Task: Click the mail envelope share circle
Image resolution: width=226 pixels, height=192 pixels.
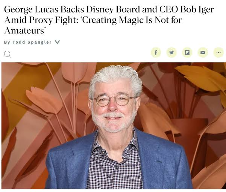Action: [x=203, y=52]
